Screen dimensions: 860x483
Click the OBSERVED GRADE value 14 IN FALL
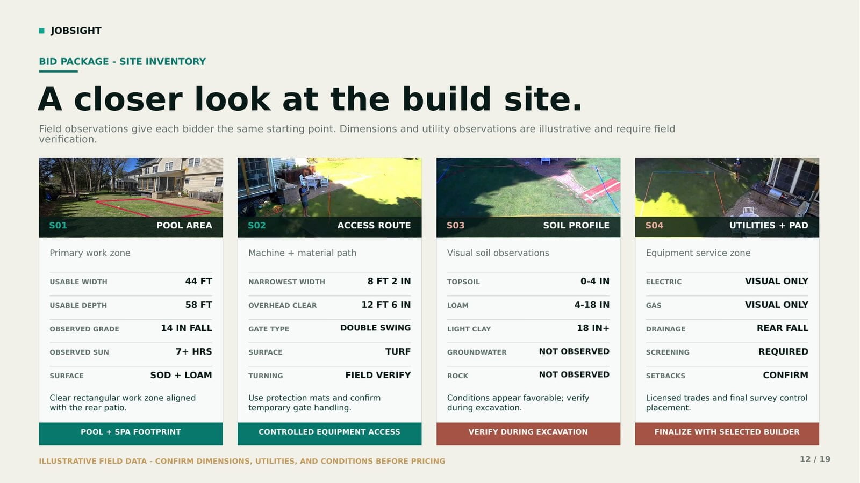pos(187,328)
